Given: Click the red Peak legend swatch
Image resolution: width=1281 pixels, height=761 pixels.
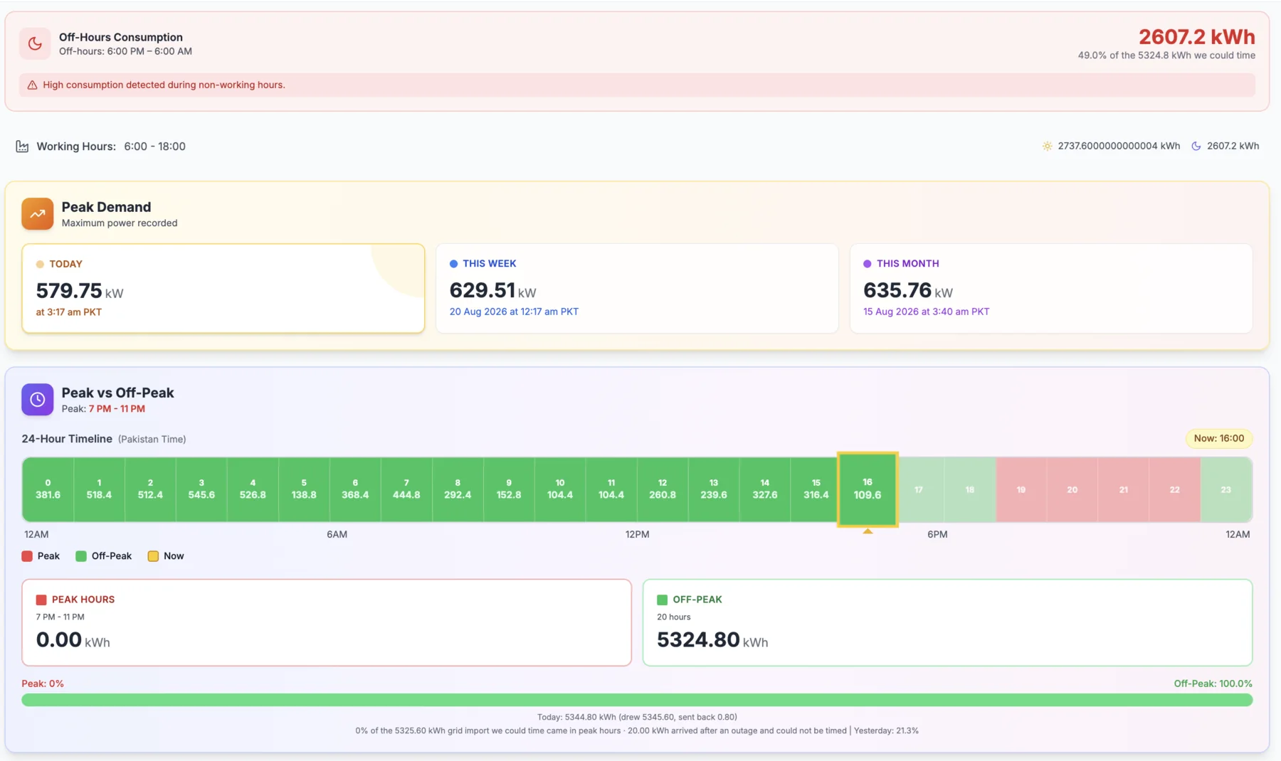Looking at the screenshot, I should pyautogui.click(x=27, y=556).
